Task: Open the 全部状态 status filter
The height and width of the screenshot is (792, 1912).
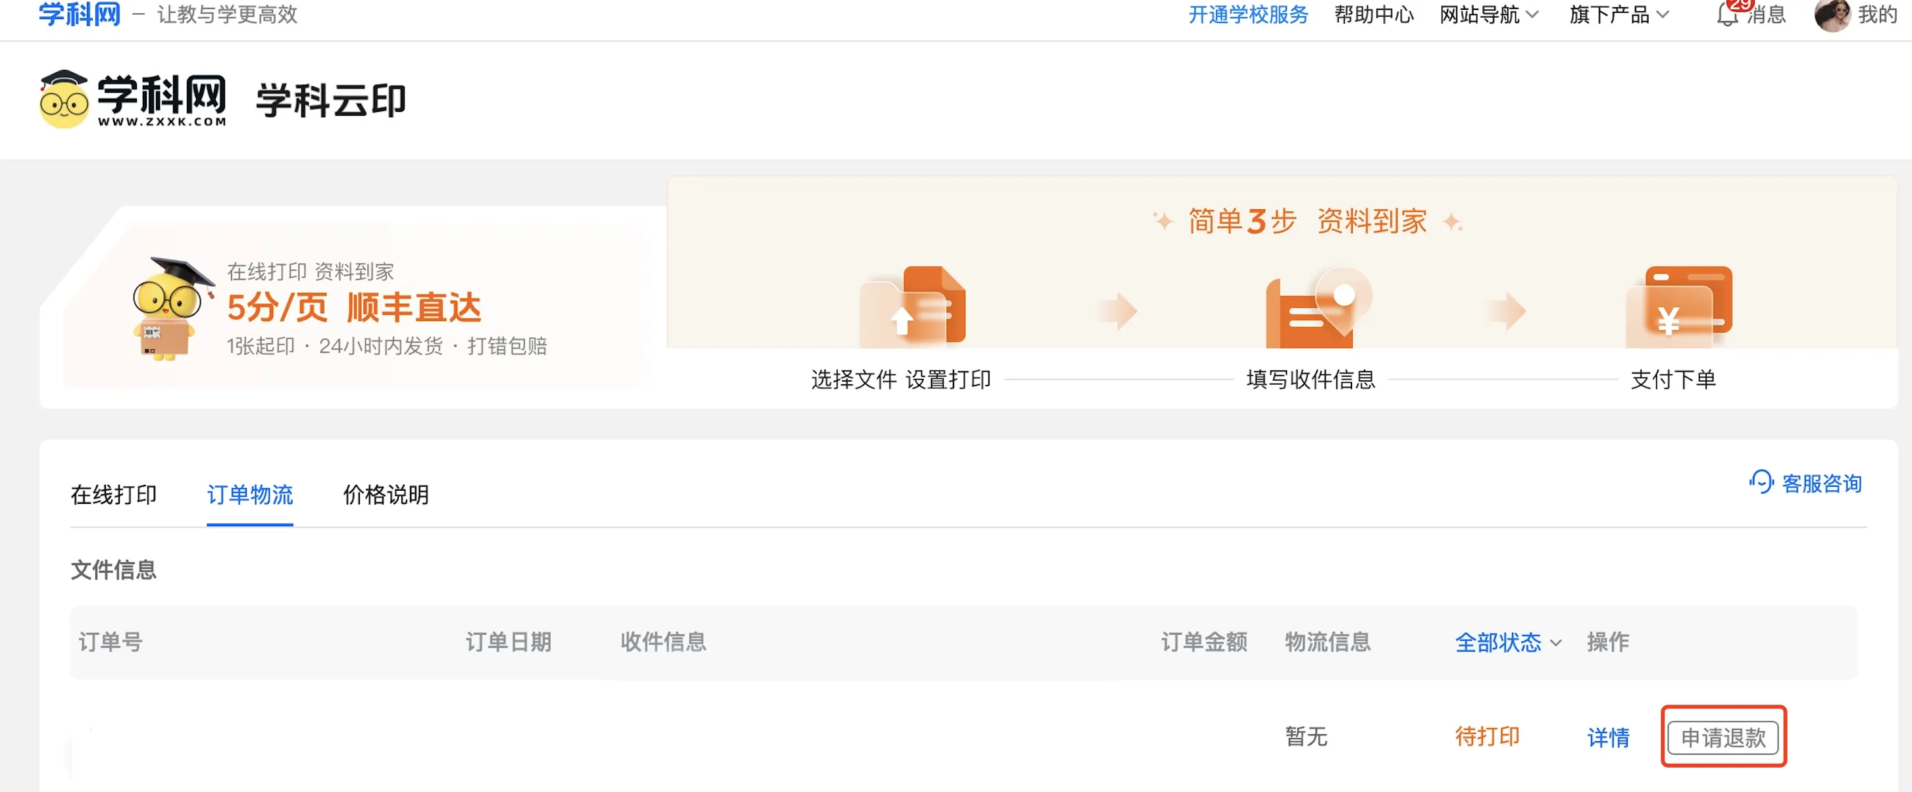Action: pos(1507,642)
